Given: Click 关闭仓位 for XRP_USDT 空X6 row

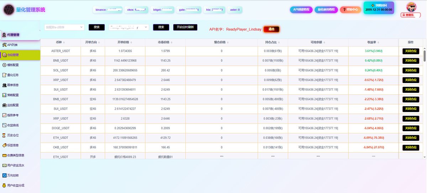Looking at the screenshot, I should coord(411,118).
